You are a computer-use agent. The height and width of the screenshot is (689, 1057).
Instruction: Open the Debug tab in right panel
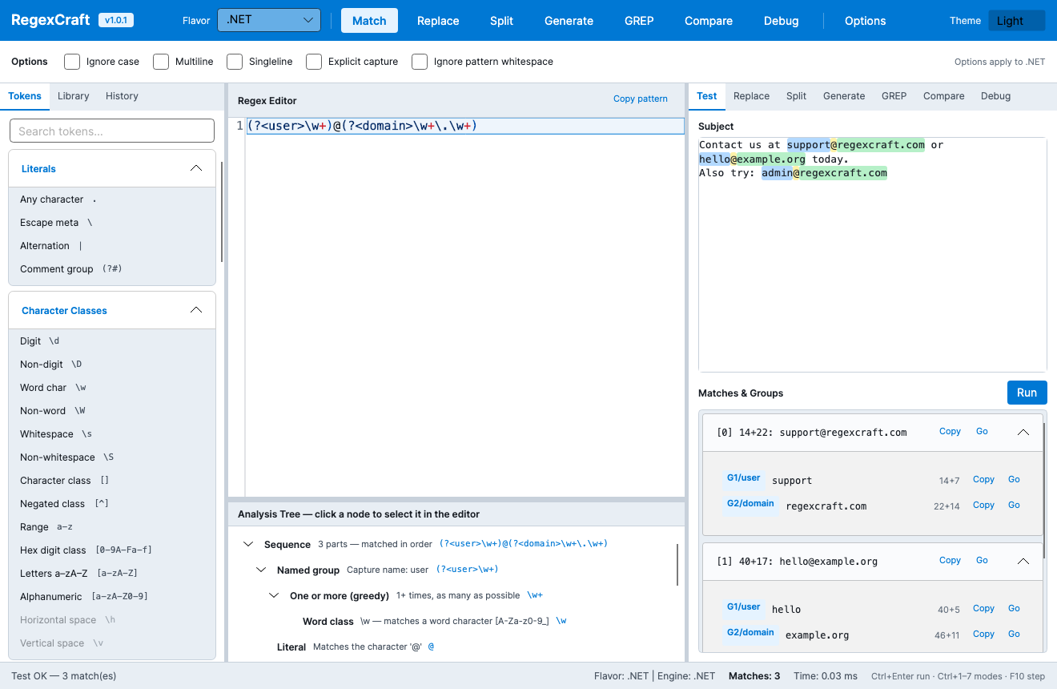point(995,96)
